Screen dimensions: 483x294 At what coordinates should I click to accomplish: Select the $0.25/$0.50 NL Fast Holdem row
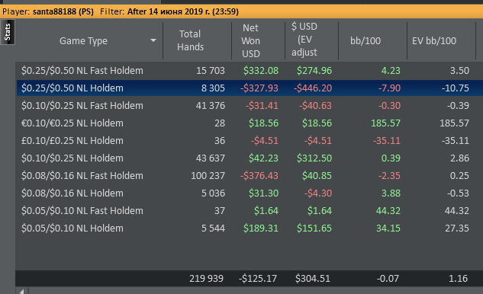(250, 70)
